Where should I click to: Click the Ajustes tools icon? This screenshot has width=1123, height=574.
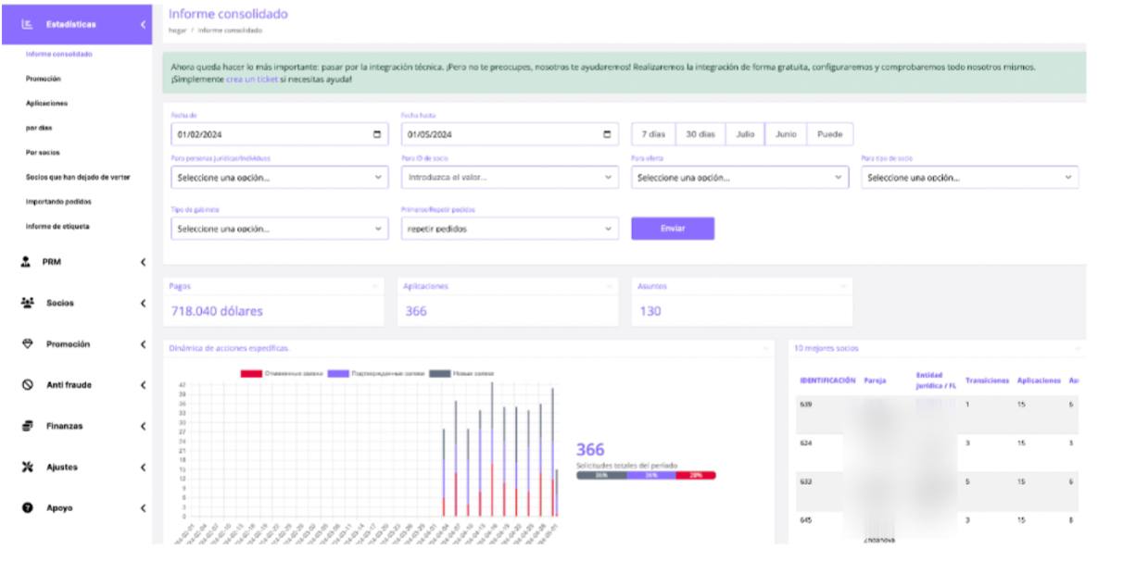pyautogui.click(x=27, y=467)
